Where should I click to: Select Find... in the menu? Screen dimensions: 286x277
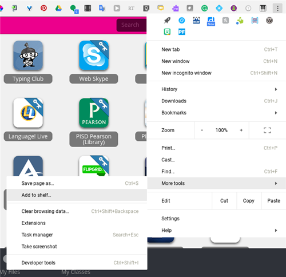[x=217, y=172]
